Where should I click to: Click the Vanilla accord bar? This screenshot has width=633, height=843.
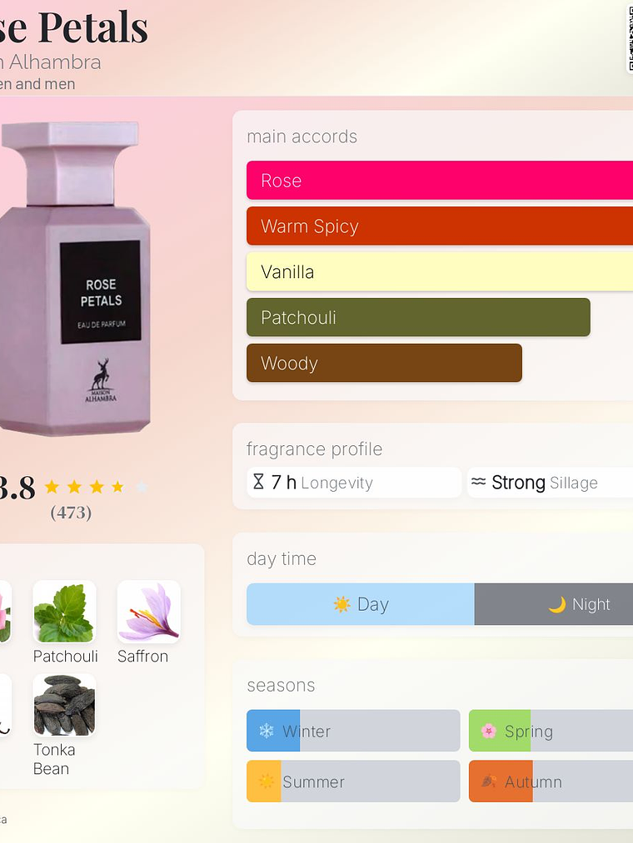tap(440, 271)
